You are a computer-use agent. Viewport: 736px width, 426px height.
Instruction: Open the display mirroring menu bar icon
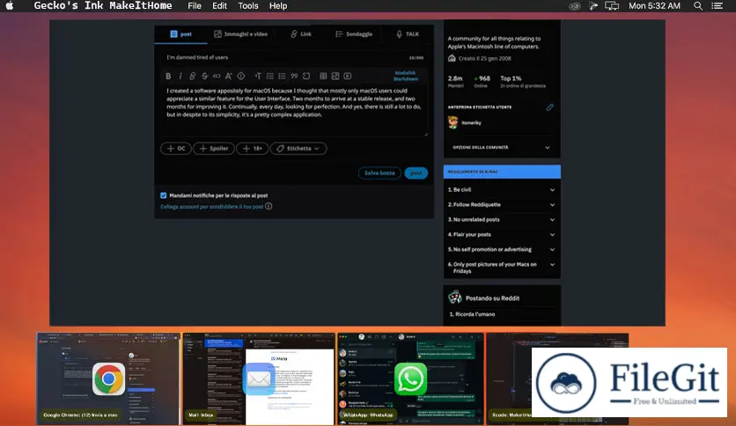[612, 6]
